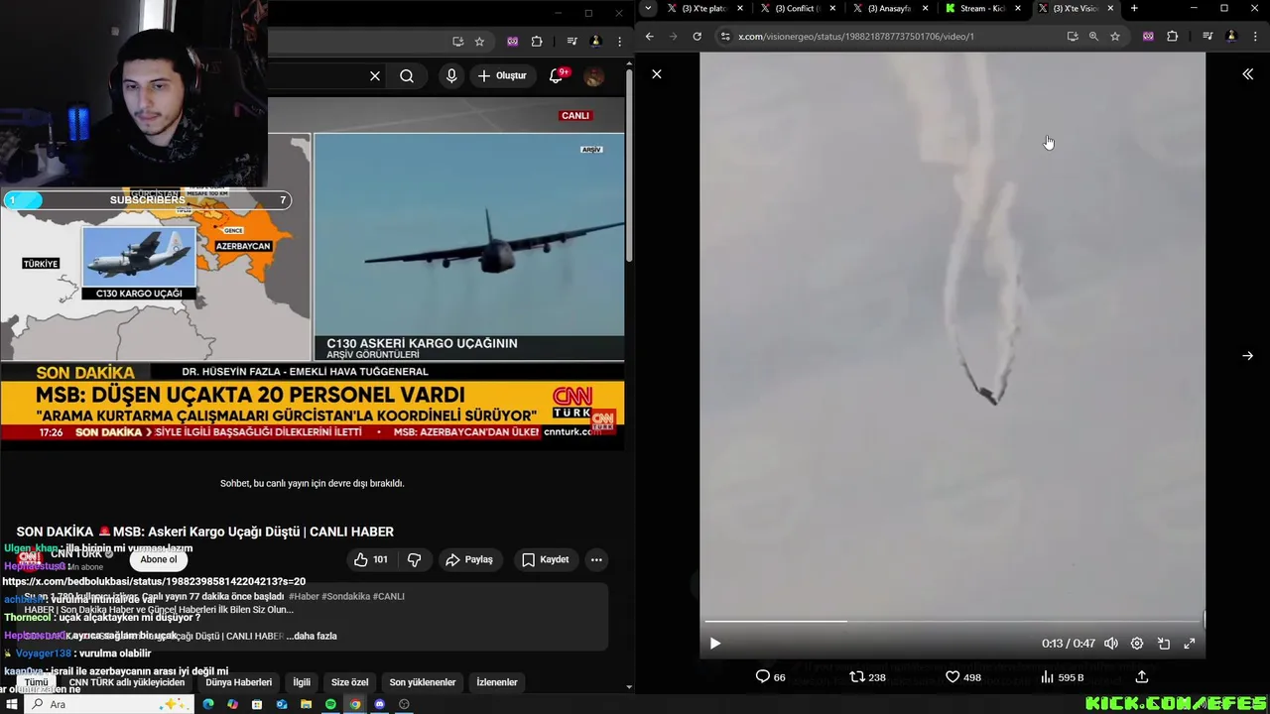This screenshot has width=1270, height=714.
Task: Share the tweet via share icon
Action: tap(1142, 677)
